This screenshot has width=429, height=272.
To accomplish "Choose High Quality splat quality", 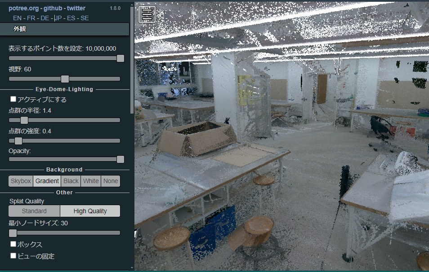I will [90, 211].
